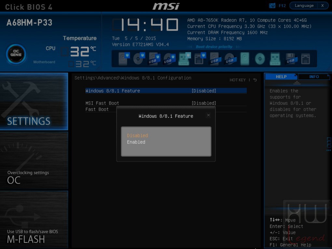Click the Current CPU Frequency line

pos(249,26)
